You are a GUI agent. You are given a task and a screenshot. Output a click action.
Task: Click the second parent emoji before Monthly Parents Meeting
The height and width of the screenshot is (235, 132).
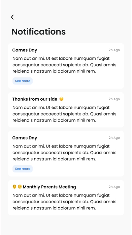click(x=20, y=187)
